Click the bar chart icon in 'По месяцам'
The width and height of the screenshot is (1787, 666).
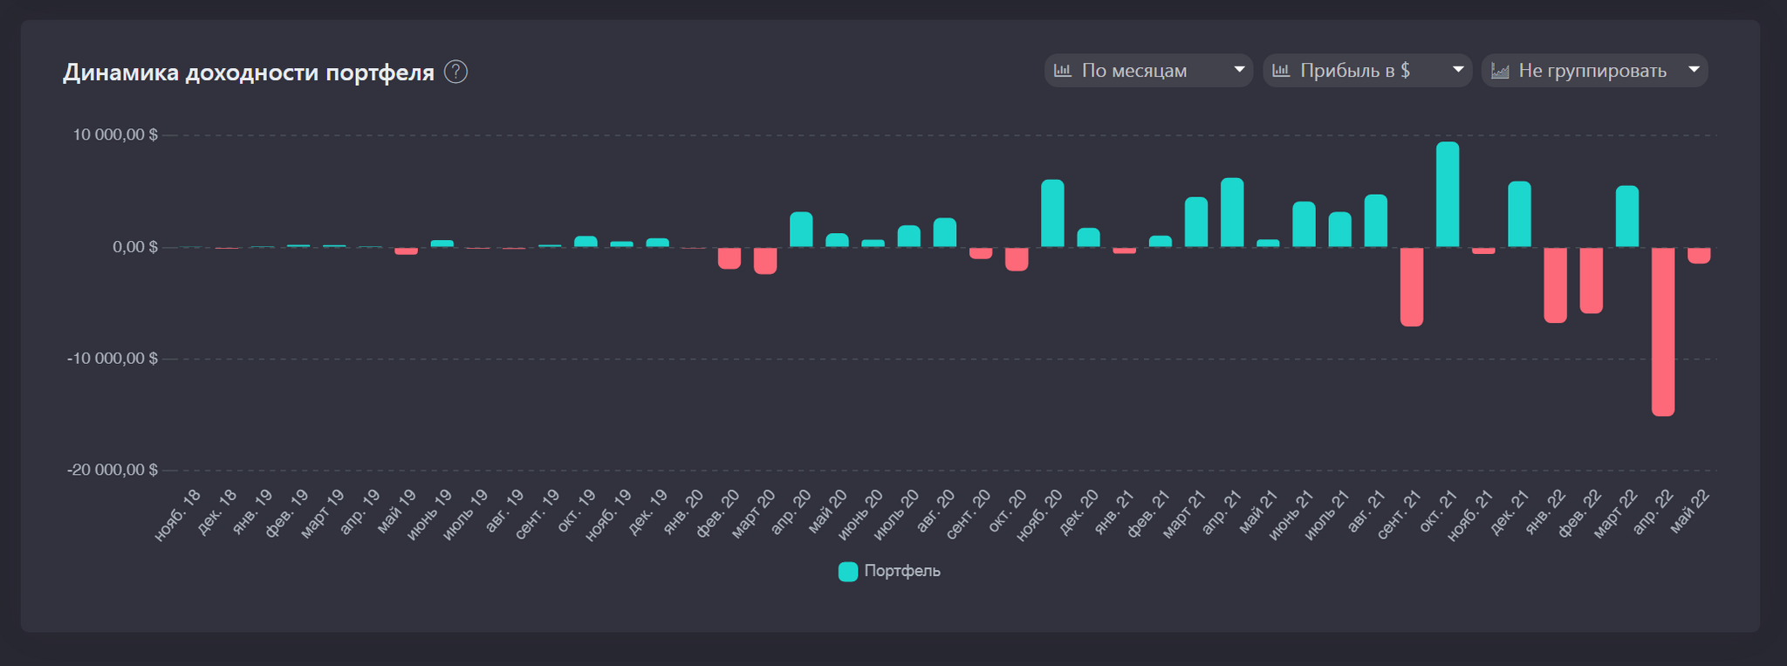click(1063, 70)
